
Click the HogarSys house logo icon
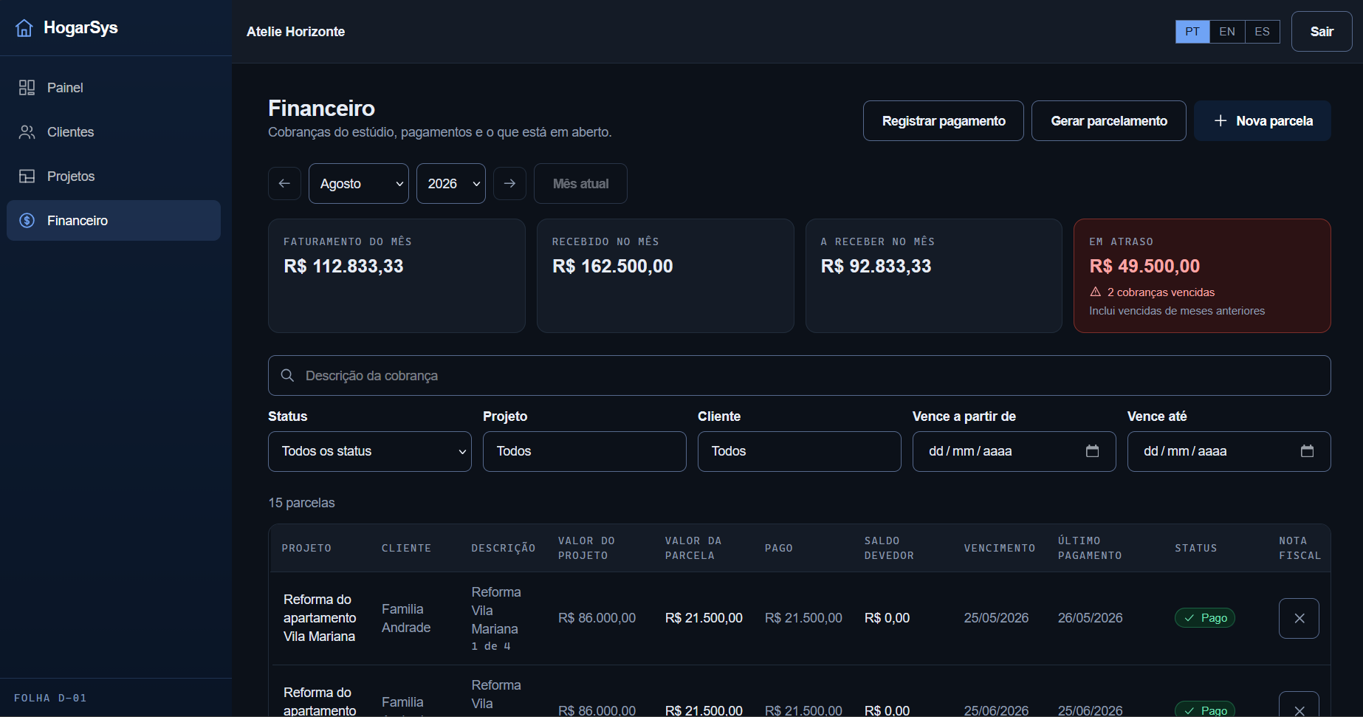click(24, 28)
